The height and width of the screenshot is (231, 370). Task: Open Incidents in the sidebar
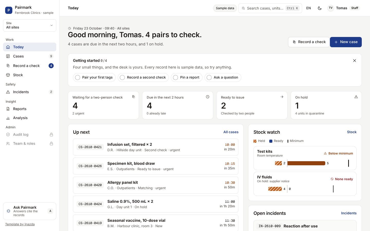30,92
